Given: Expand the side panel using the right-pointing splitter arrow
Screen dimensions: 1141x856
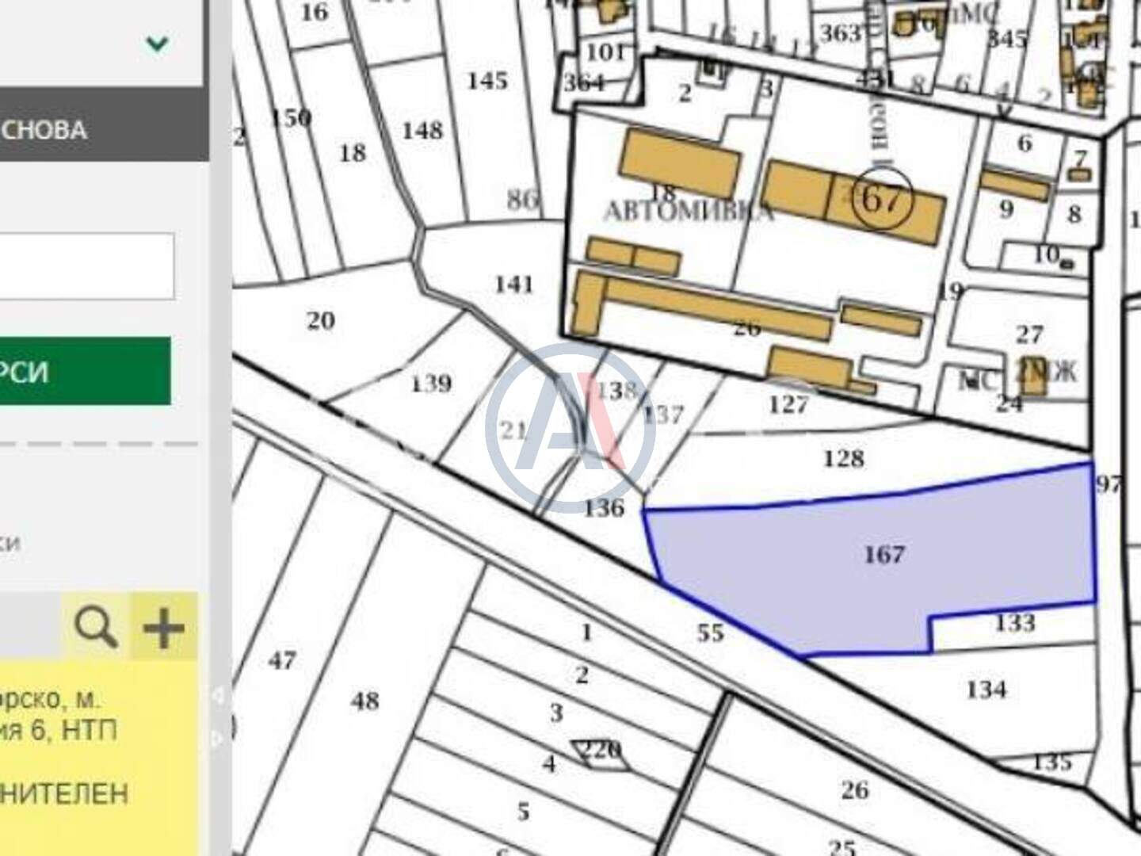Looking at the screenshot, I should pyautogui.click(x=216, y=739).
